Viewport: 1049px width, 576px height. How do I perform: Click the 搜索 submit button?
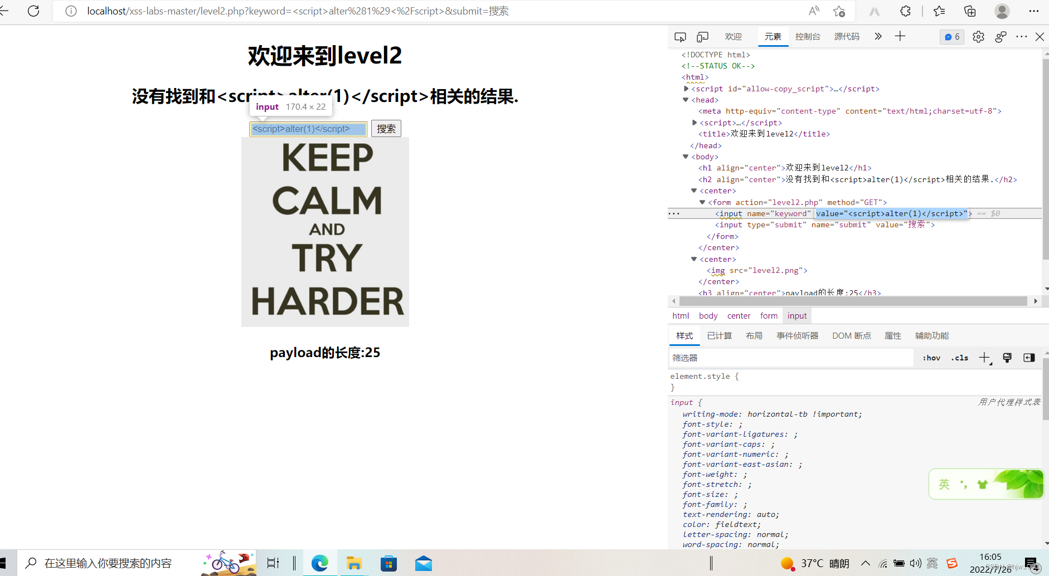[386, 129]
